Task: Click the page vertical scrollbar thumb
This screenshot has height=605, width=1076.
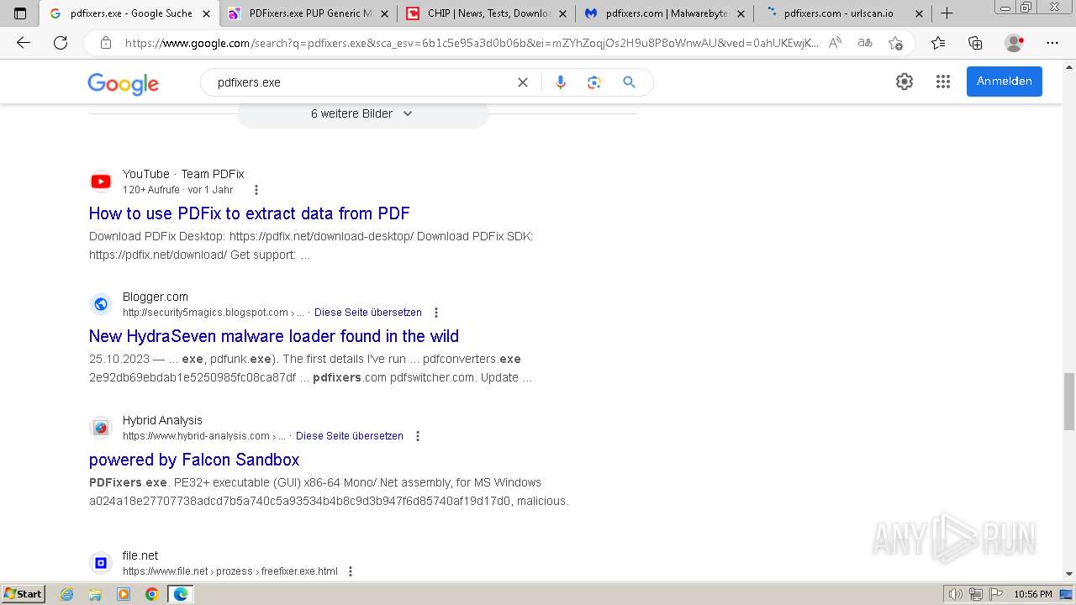Action: (1068, 402)
